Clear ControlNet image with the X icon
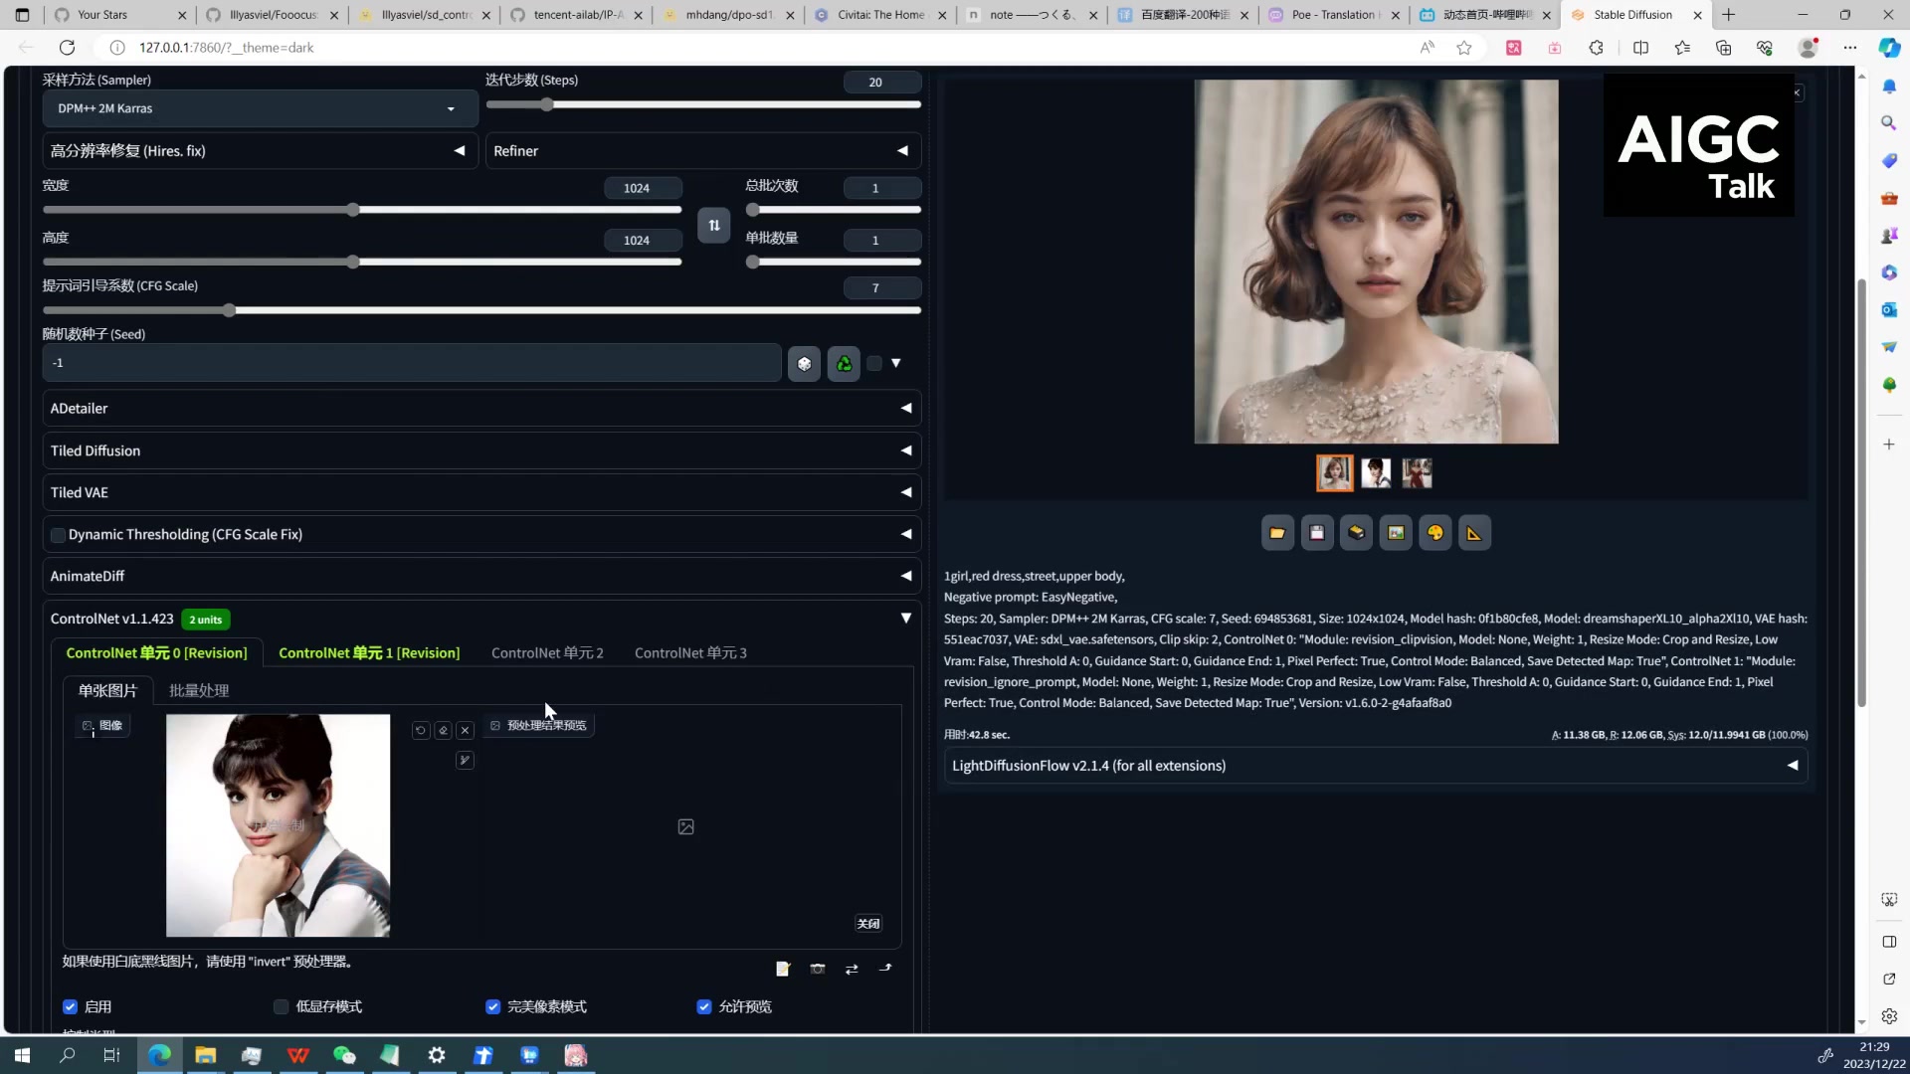1910x1074 pixels. 465,730
